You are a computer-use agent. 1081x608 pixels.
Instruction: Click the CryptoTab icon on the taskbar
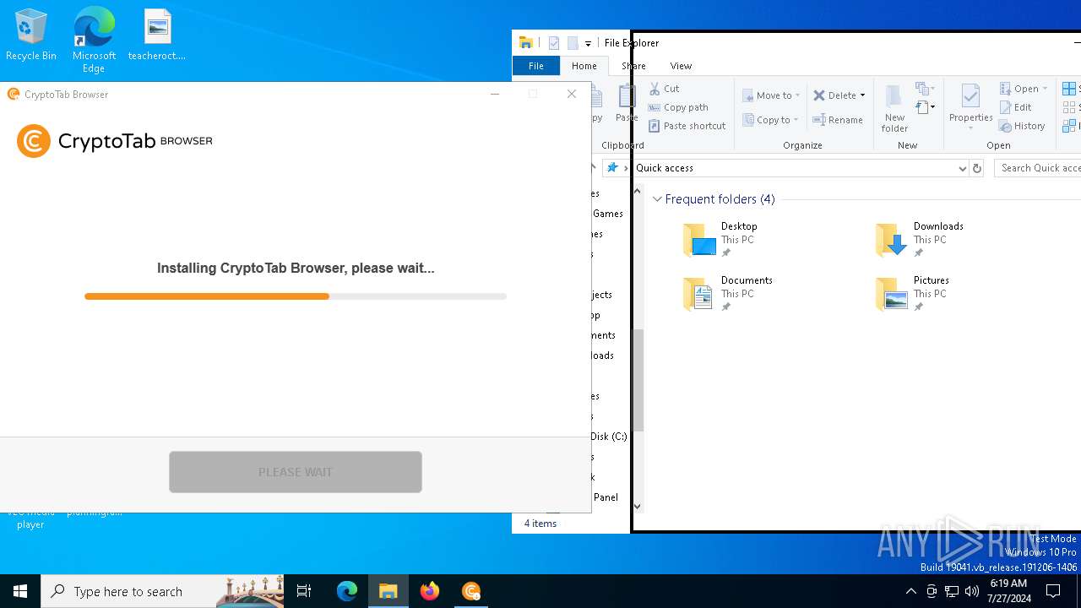pos(471,591)
